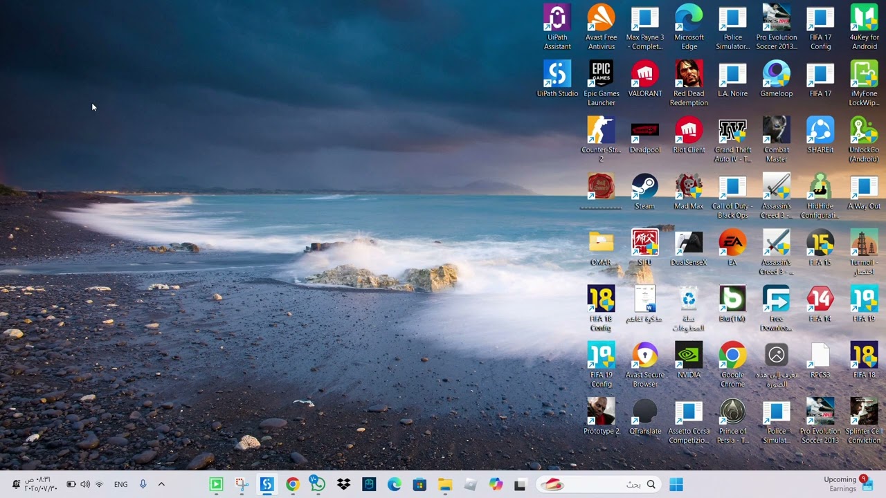Open Avast Secure Browser from desktop
Screen dimensions: 886x498
pyautogui.click(x=644, y=365)
